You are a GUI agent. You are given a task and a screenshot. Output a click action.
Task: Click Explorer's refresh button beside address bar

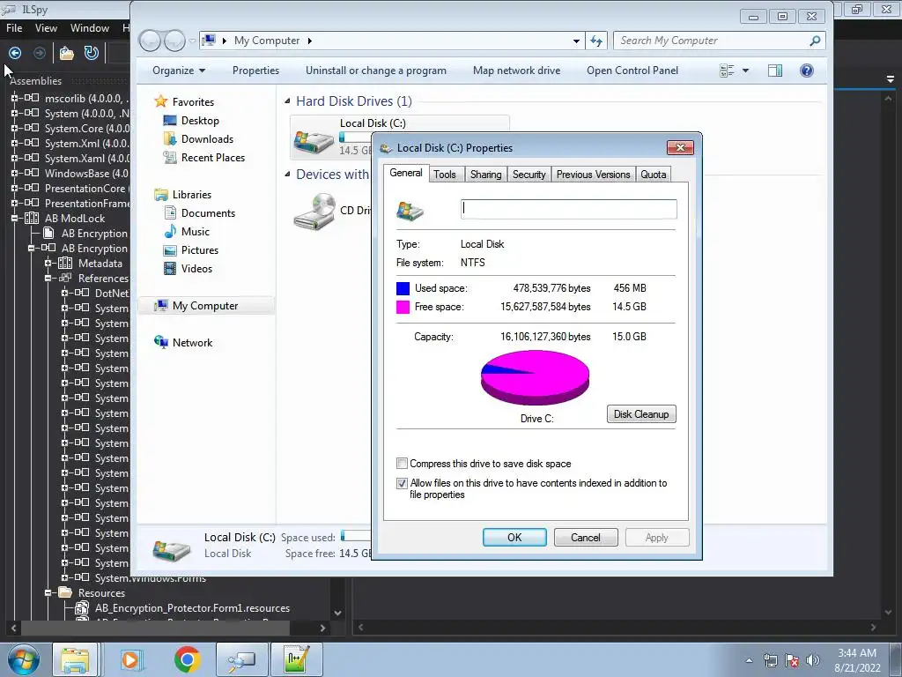596,41
